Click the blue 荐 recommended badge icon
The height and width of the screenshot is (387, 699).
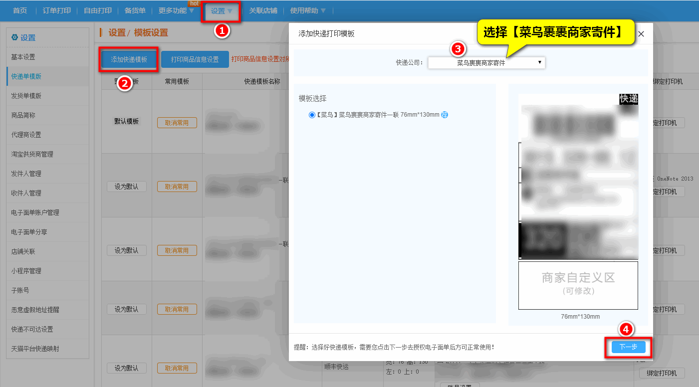(x=445, y=115)
